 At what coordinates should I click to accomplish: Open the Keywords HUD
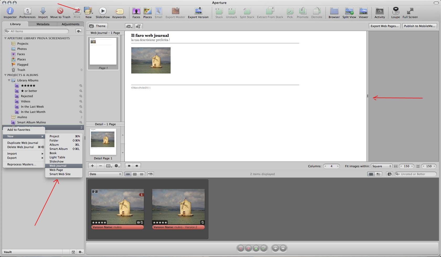coord(119,13)
